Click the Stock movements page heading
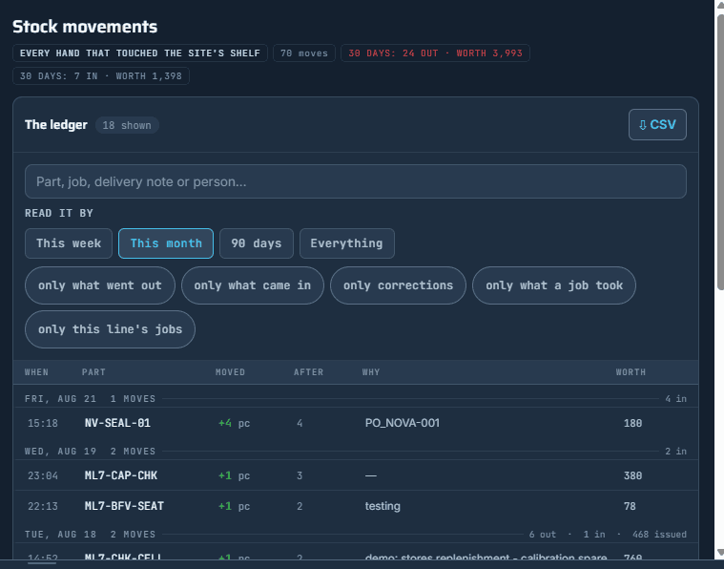This screenshot has width=724, height=569. [85, 27]
